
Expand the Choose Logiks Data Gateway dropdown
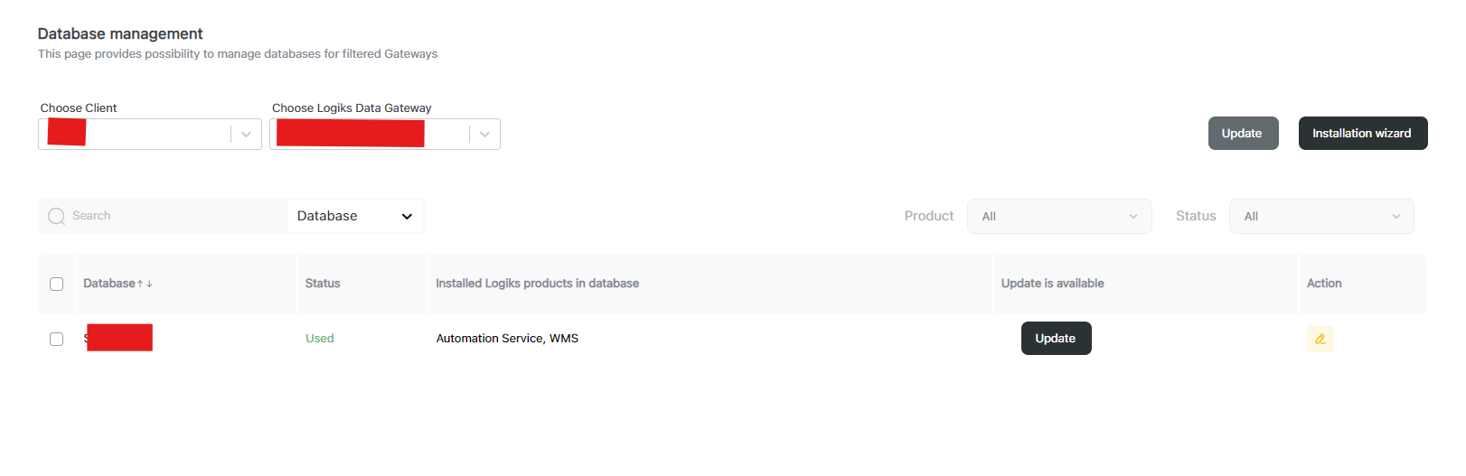tap(484, 135)
